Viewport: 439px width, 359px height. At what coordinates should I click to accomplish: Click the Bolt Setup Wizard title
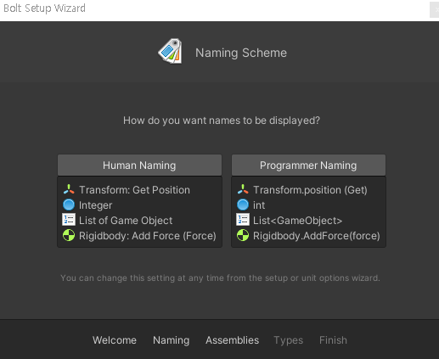point(44,8)
